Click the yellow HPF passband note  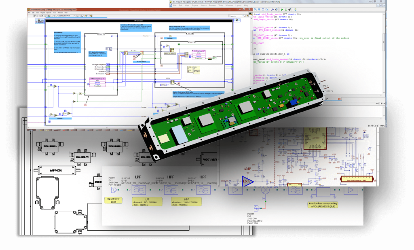(187, 202)
